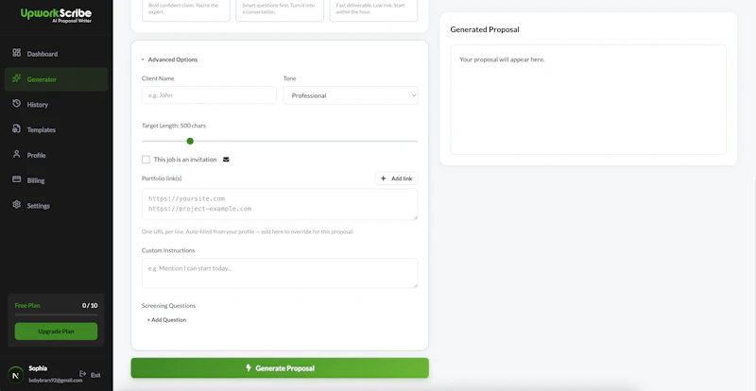This screenshot has height=391, width=756.
Task: Click the Templates file icon
Action: [x=16, y=128]
